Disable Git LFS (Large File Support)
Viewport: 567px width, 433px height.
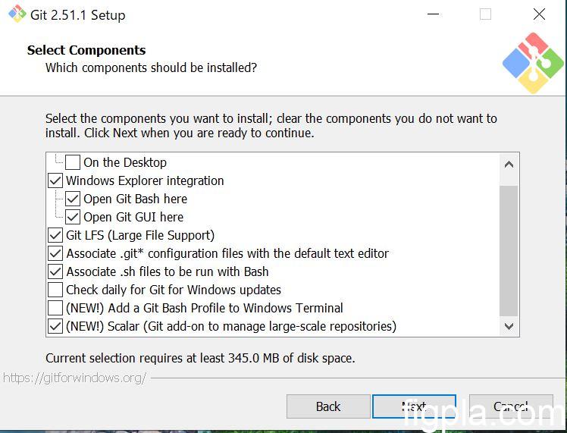55,235
